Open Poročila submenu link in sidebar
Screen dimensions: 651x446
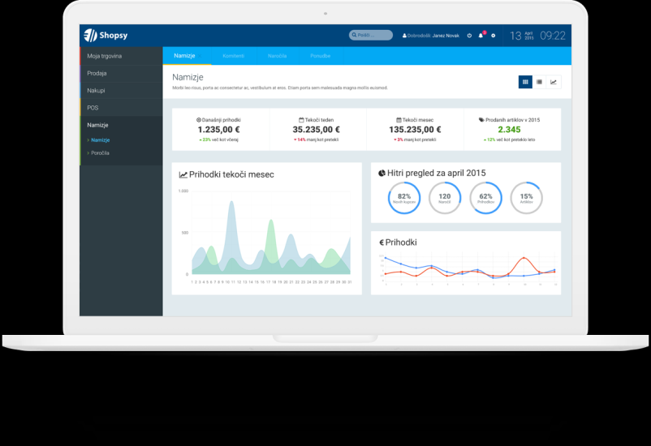point(101,152)
